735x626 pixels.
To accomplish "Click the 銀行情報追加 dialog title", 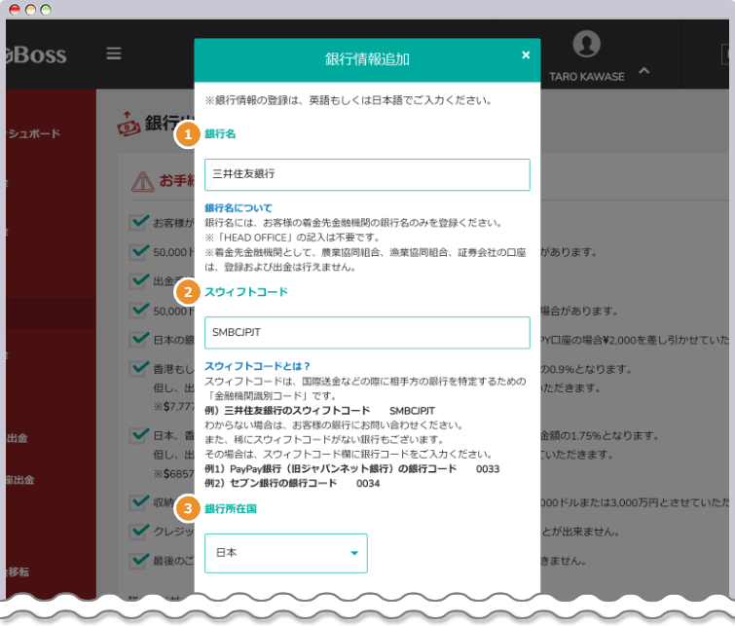I will click(367, 59).
